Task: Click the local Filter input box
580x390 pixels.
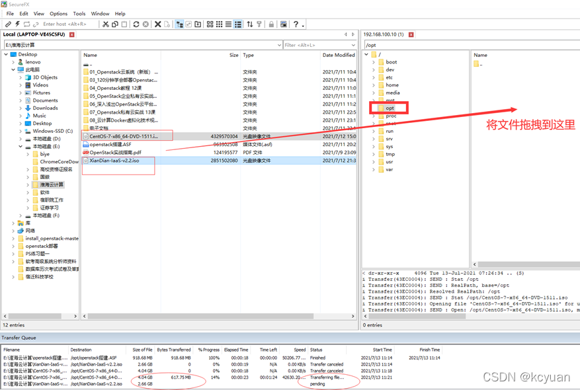Action: click(x=317, y=45)
